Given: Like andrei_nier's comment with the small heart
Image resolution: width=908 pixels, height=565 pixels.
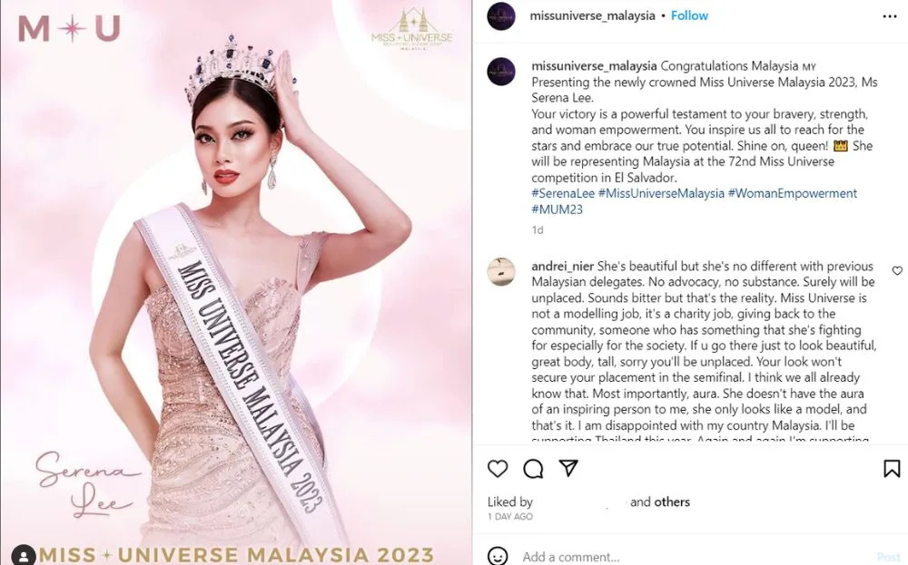Looking at the screenshot, I should tap(897, 270).
